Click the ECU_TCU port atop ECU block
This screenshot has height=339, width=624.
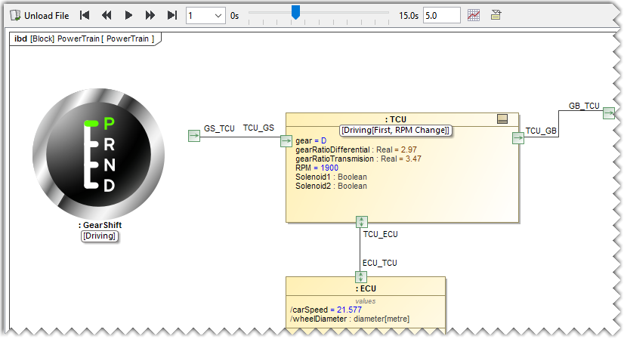[362, 276]
